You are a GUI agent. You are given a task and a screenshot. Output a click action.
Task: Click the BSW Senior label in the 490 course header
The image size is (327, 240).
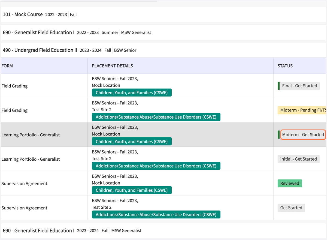(125, 50)
